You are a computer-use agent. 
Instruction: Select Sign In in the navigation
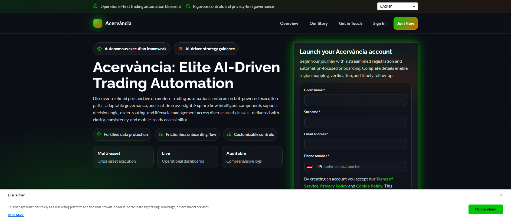379,24
